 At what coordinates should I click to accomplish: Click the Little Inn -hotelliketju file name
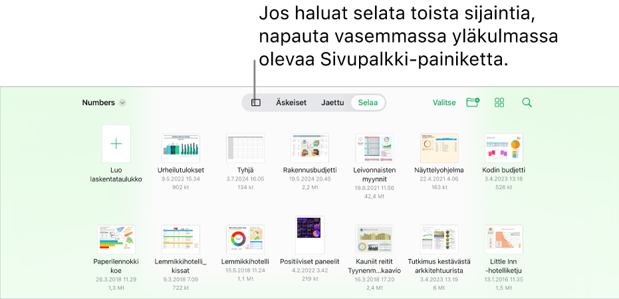coord(504,266)
